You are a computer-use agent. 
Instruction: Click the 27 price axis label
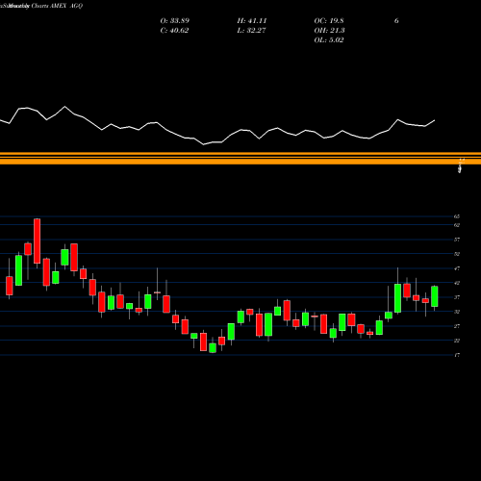pyautogui.click(x=457, y=326)
